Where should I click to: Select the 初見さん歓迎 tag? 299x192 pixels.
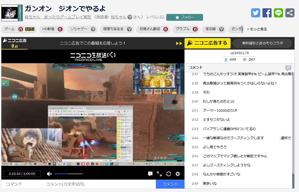[150, 29]
